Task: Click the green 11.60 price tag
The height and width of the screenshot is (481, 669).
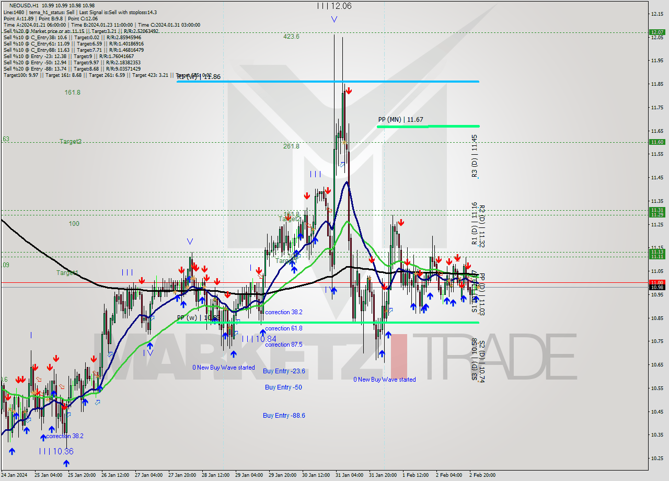Action: (x=657, y=142)
